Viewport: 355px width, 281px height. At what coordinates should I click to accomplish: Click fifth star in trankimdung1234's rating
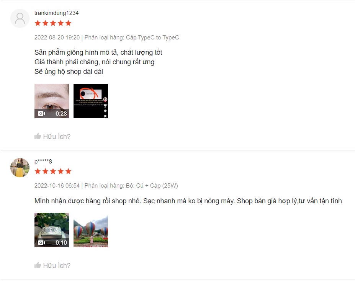tap(69, 23)
